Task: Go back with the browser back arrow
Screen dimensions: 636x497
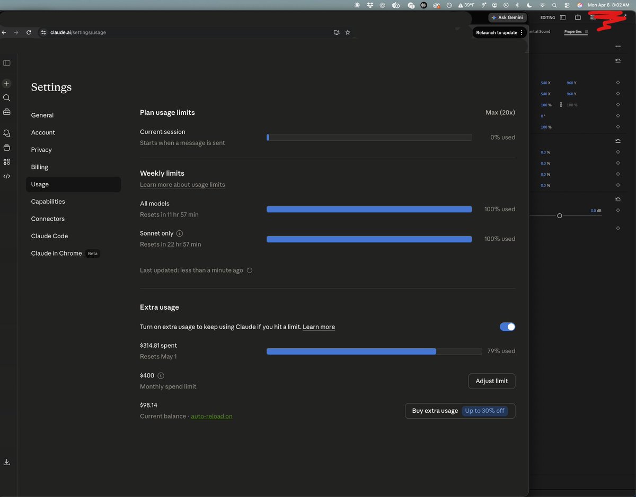Action: pos(4,32)
